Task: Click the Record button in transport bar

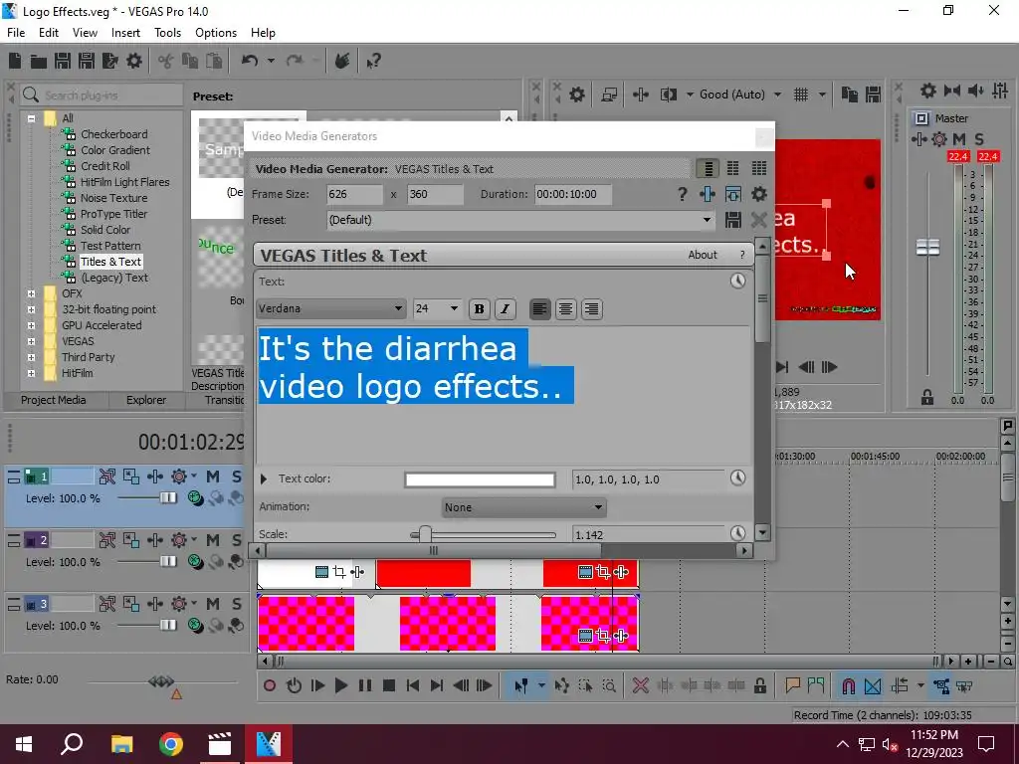Action: pos(270,685)
